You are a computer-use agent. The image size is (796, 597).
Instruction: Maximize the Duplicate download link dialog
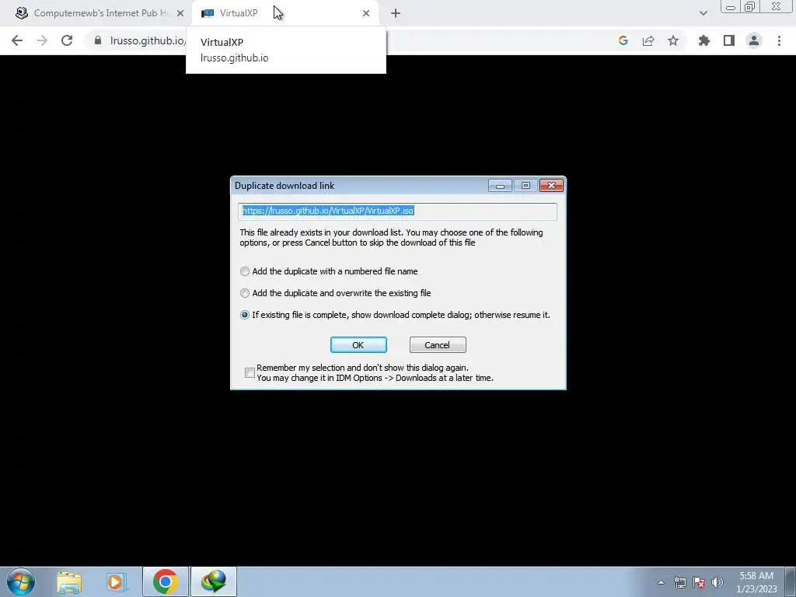pos(525,186)
